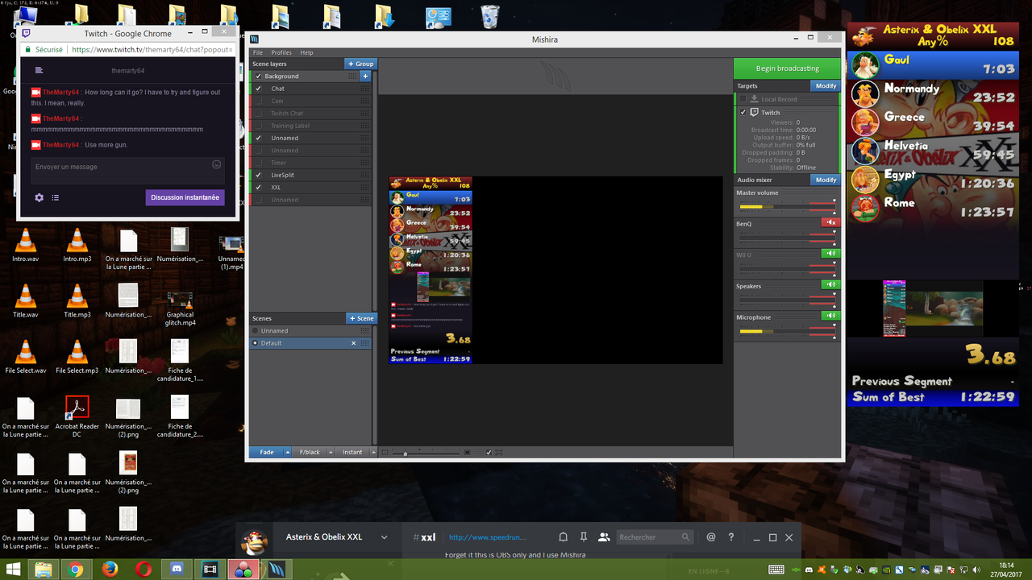Click the Discussion instantanée button
The width and height of the screenshot is (1032, 580).
(185, 197)
